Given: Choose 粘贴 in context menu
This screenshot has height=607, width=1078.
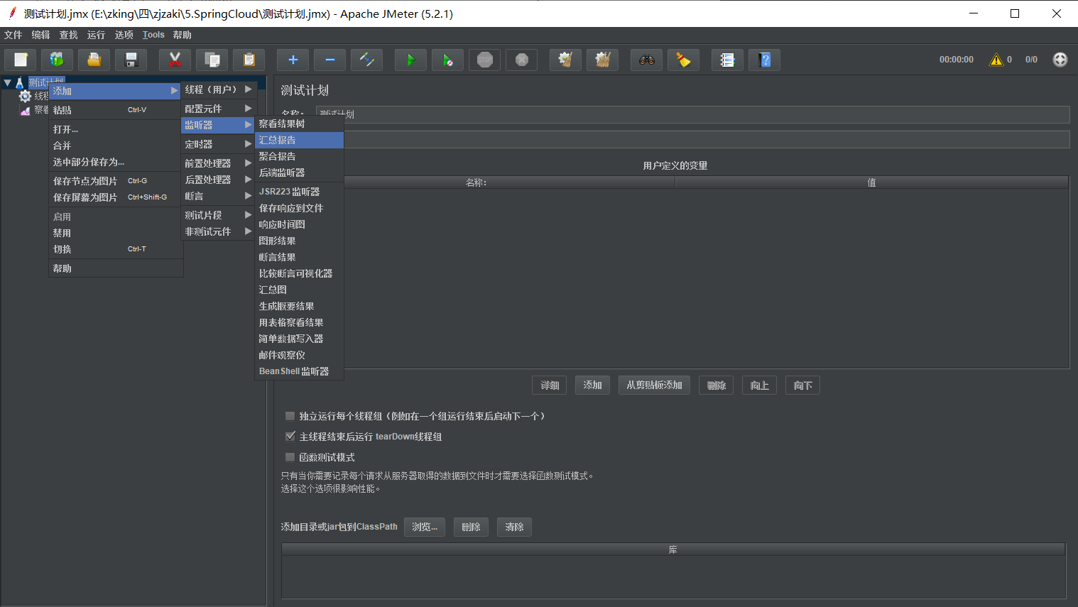Looking at the screenshot, I should [116, 110].
